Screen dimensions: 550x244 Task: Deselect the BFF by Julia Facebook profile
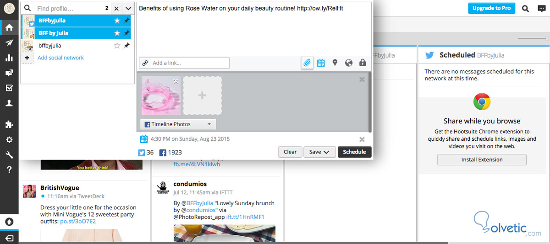[x=76, y=33]
